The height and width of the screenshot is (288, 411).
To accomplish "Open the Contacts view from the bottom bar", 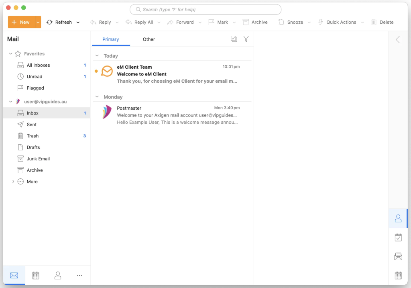I will pos(57,275).
